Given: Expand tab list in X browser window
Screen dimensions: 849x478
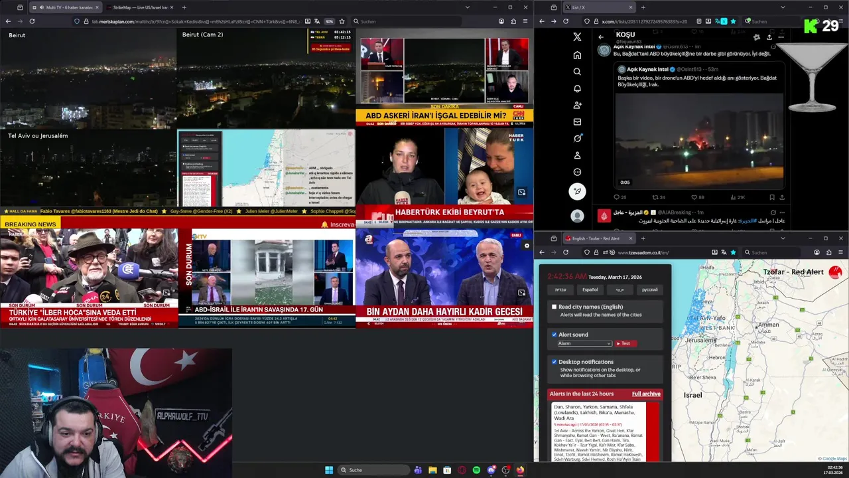Looking at the screenshot, I should point(783,7).
